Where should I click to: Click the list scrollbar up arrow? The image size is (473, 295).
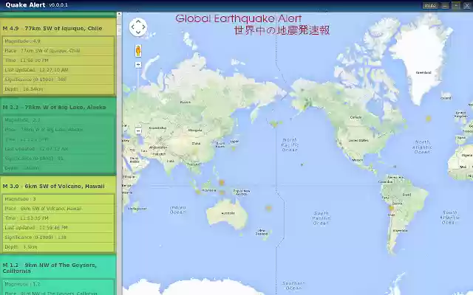pyautogui.click(x=119, y=14)
